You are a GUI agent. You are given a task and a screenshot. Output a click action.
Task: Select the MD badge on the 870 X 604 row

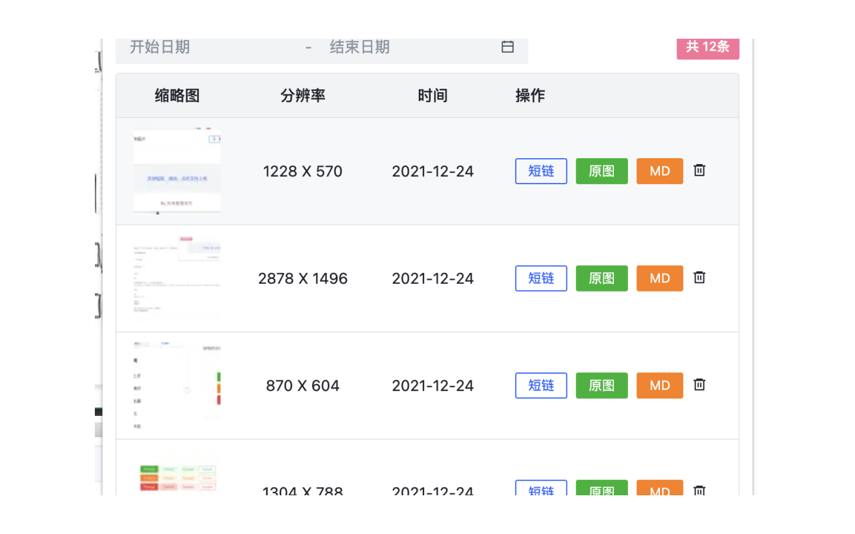point(659,385)
